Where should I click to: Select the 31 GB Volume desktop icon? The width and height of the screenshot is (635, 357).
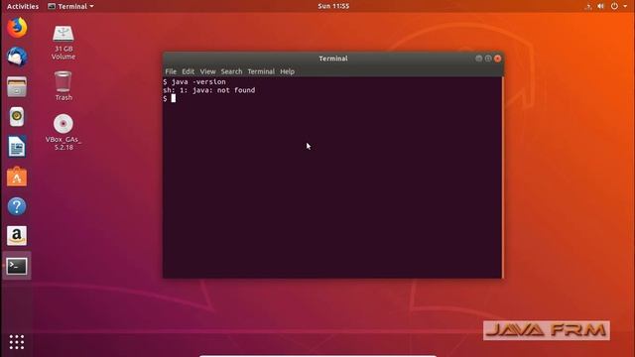[63, 43]
